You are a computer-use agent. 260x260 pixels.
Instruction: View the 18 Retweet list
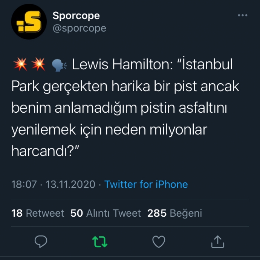38,213
